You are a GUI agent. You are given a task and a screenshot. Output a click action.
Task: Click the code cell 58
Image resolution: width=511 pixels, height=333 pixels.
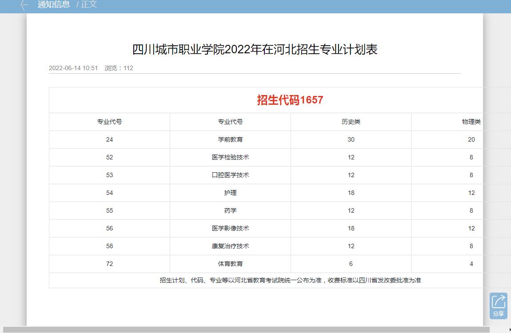(109, 246)
